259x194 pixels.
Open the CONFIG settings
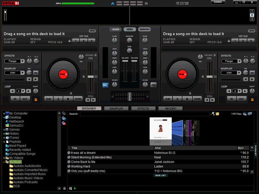pos(218,2)
